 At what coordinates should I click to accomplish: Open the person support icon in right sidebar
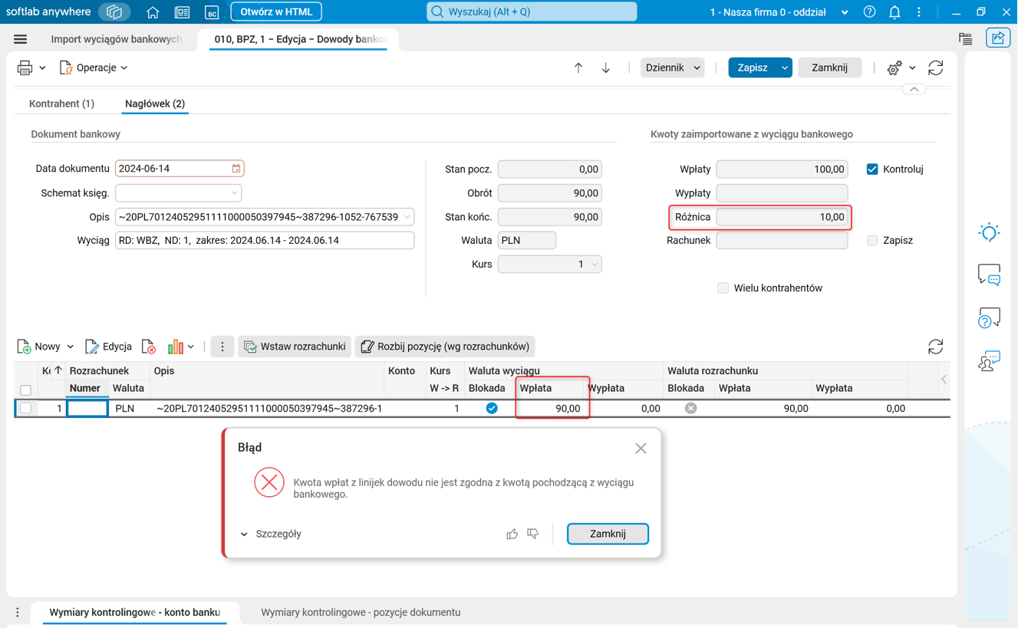(x=990, y=360)
